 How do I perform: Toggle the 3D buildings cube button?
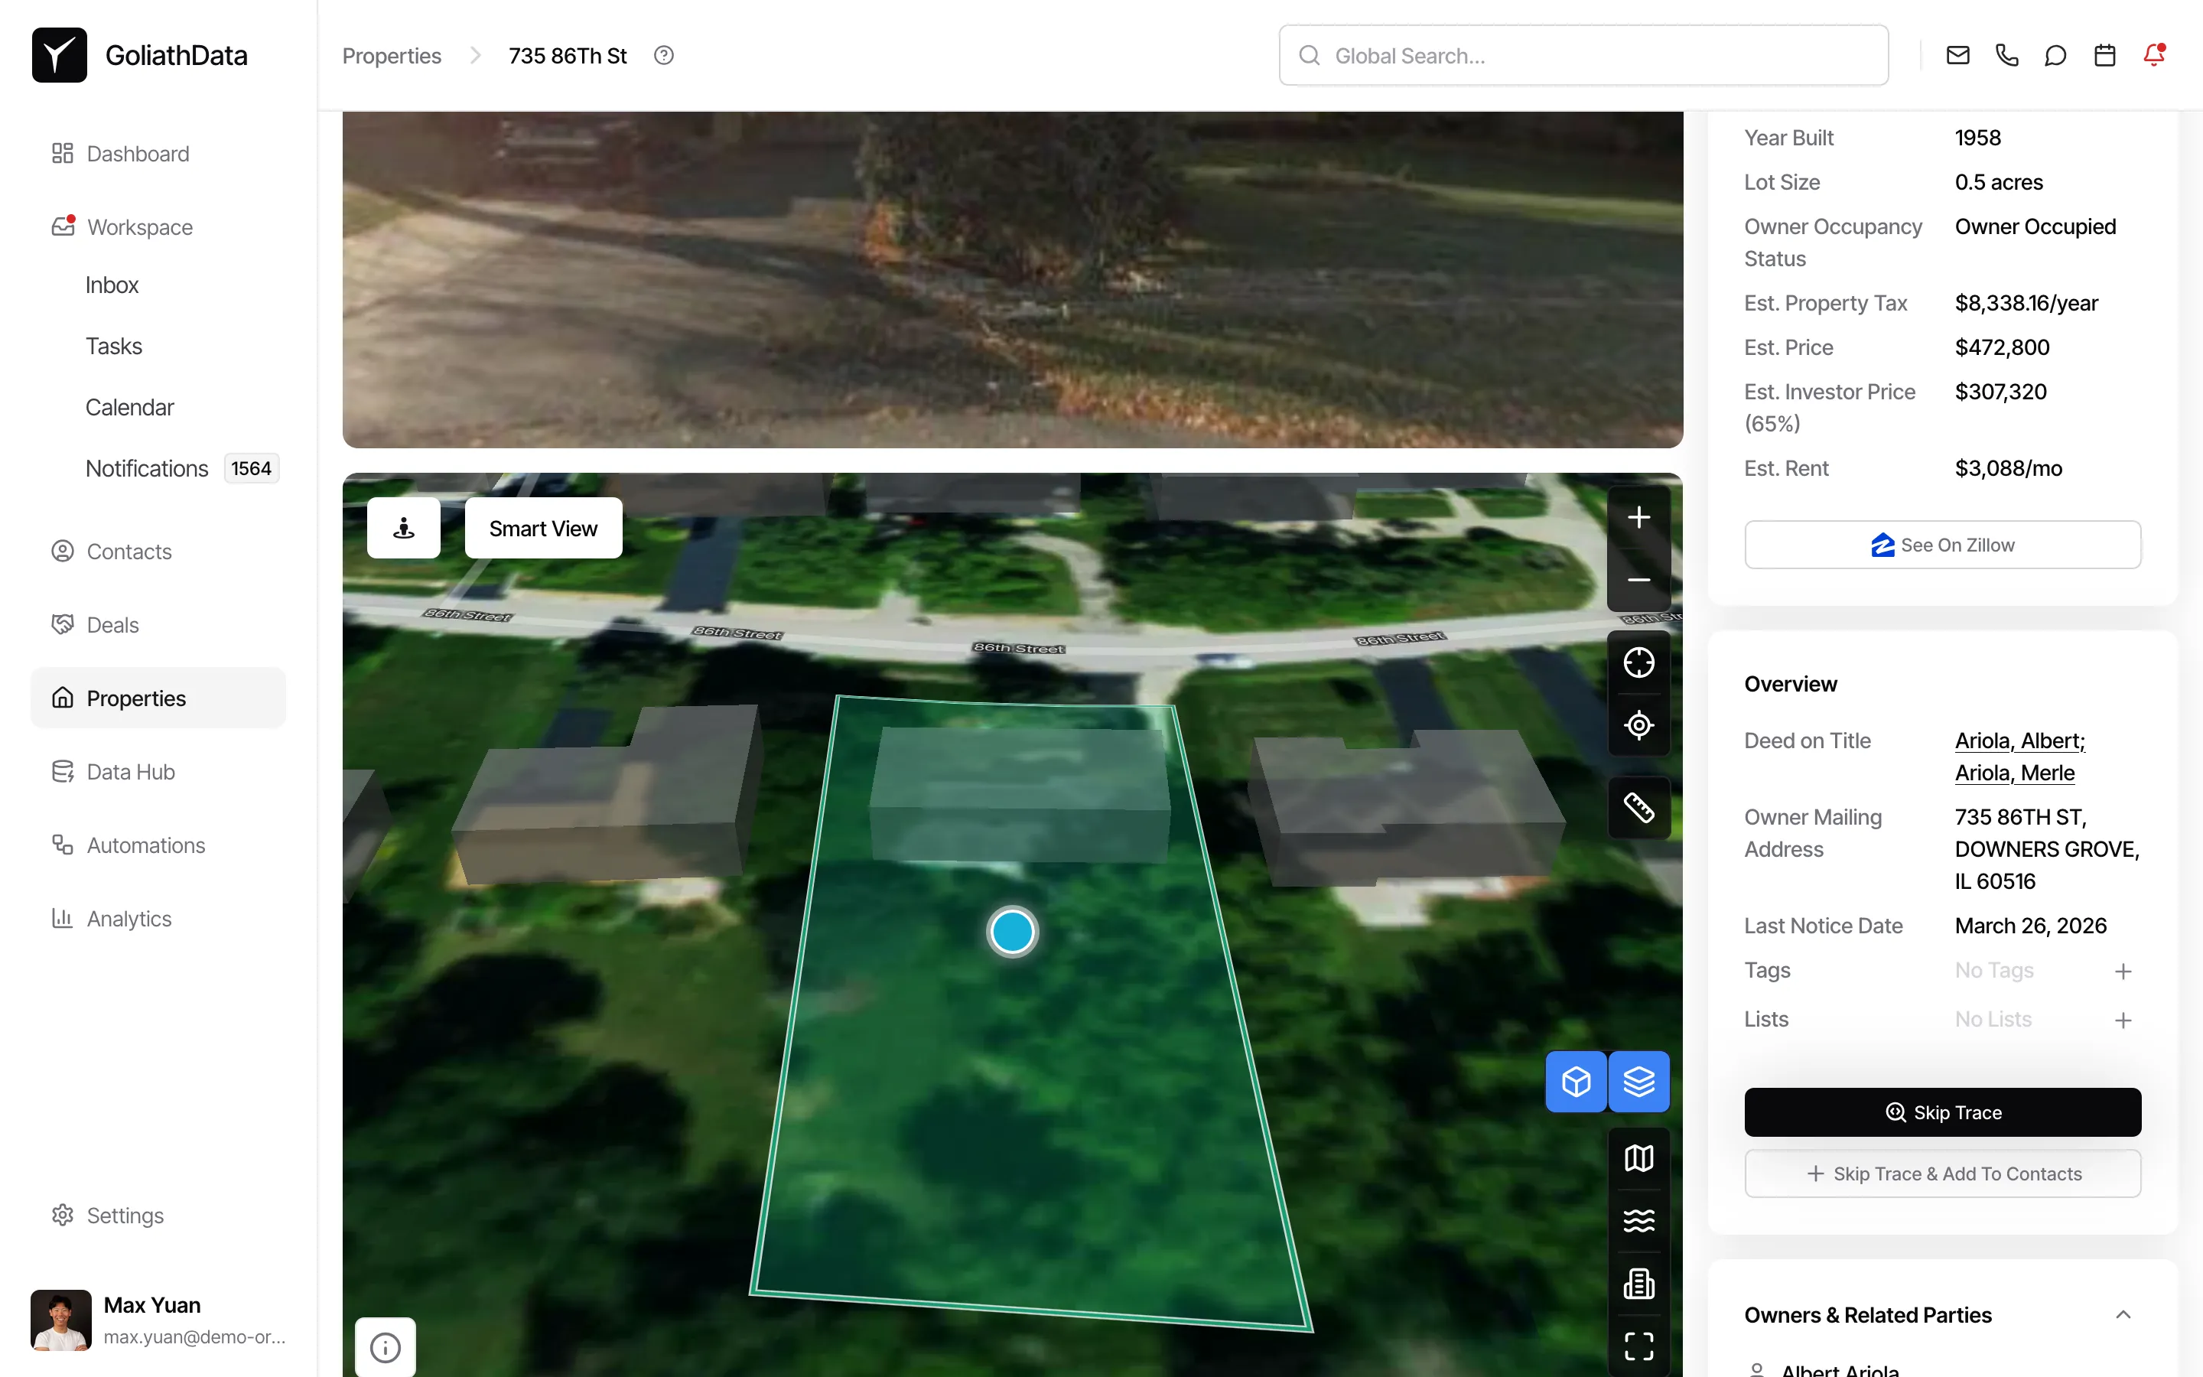[x=1576, y=1082]
